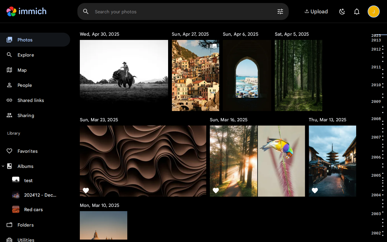This screenshot has height=242, width=387.
Task: Toggle dark mode with the moon icon
Action: click(342, 11)
